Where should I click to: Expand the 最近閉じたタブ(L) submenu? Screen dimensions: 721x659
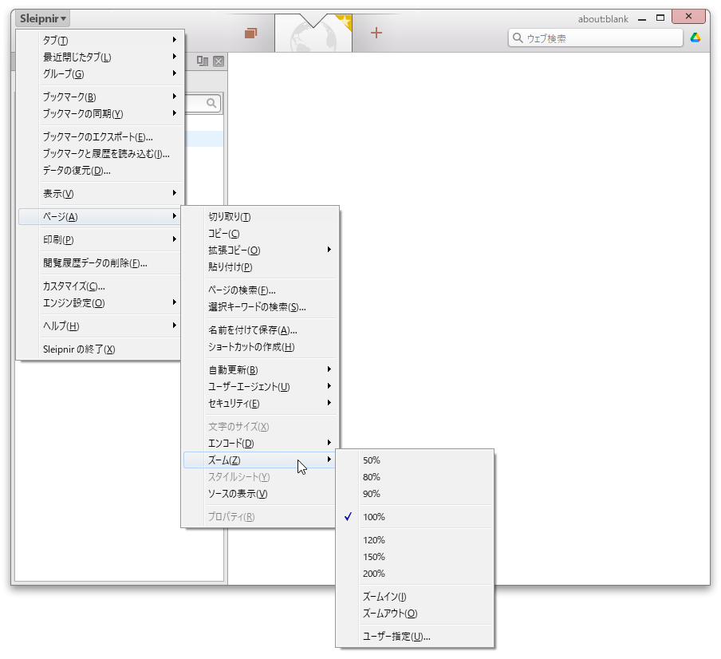point(100,57)
